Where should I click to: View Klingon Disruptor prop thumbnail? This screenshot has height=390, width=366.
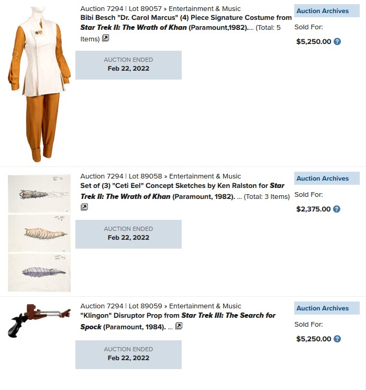(39, 321)
